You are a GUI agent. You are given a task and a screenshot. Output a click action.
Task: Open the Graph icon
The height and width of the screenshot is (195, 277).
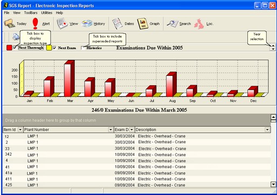(143, 24)
